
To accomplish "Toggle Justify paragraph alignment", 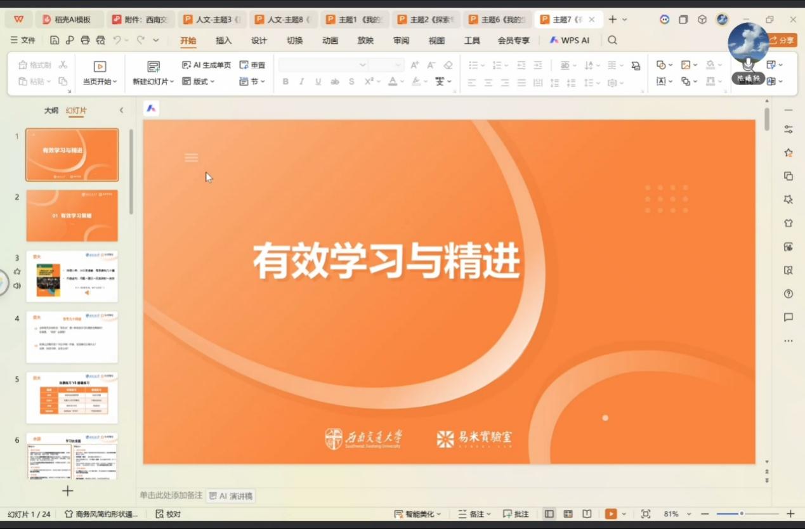I will (521, 82).
